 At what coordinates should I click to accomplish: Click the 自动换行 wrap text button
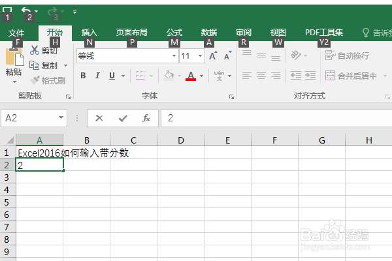point(347,55)
